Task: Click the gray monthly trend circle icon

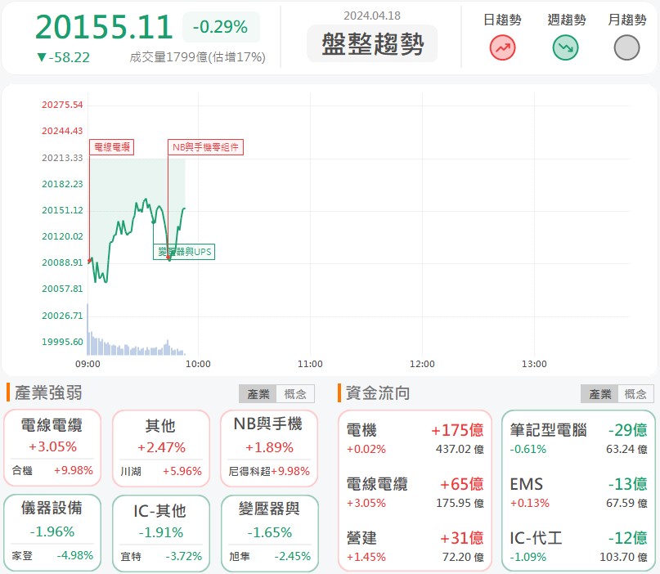Action: 626,47
